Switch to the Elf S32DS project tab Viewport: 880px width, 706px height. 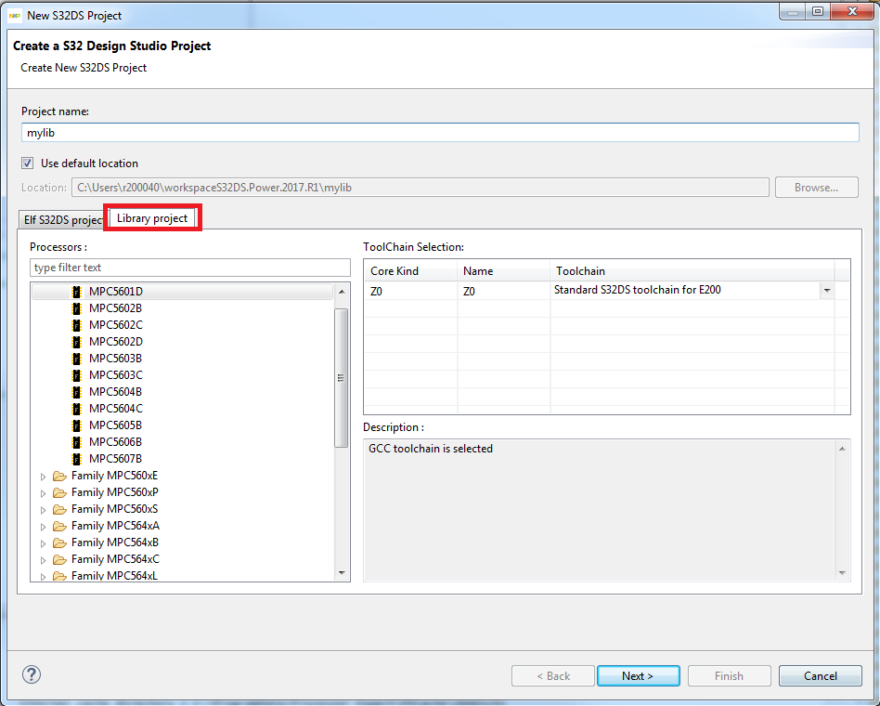click(63, 219)
